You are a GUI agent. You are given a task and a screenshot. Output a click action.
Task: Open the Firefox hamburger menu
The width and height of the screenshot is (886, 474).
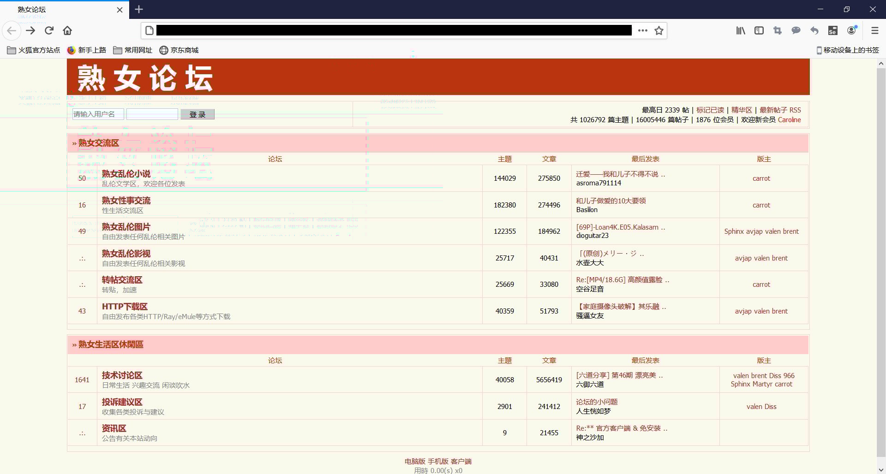[874, 30]
